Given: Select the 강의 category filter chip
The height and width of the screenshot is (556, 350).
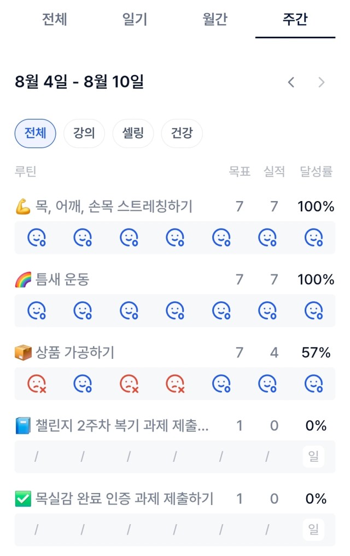Looking at the screenshot, I should click(84, 133).
